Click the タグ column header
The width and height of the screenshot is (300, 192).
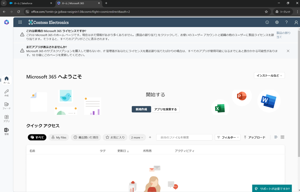pyautogui.click(x=102, y=151)
